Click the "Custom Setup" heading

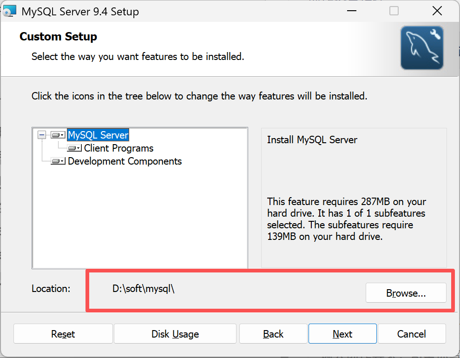point(59,36)
